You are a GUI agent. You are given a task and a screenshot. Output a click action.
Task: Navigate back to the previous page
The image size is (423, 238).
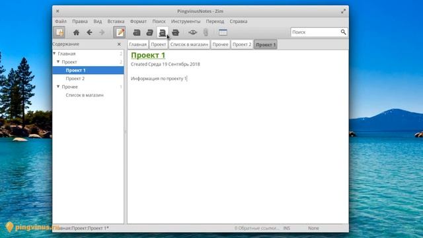click(89, 32)
